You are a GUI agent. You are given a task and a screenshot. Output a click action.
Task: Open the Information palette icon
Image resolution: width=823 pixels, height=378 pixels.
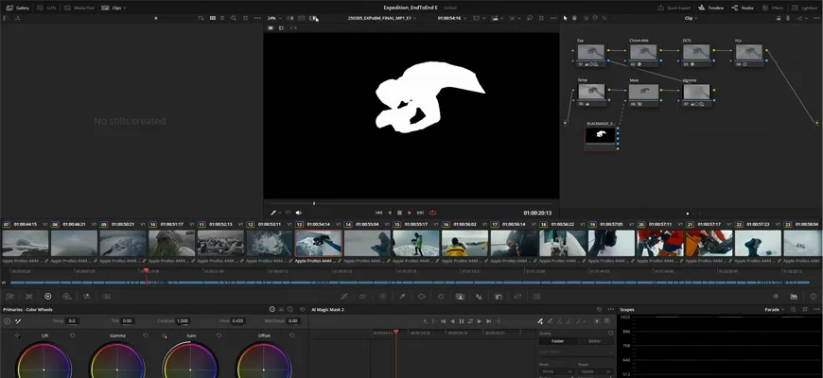coord(814,296)
